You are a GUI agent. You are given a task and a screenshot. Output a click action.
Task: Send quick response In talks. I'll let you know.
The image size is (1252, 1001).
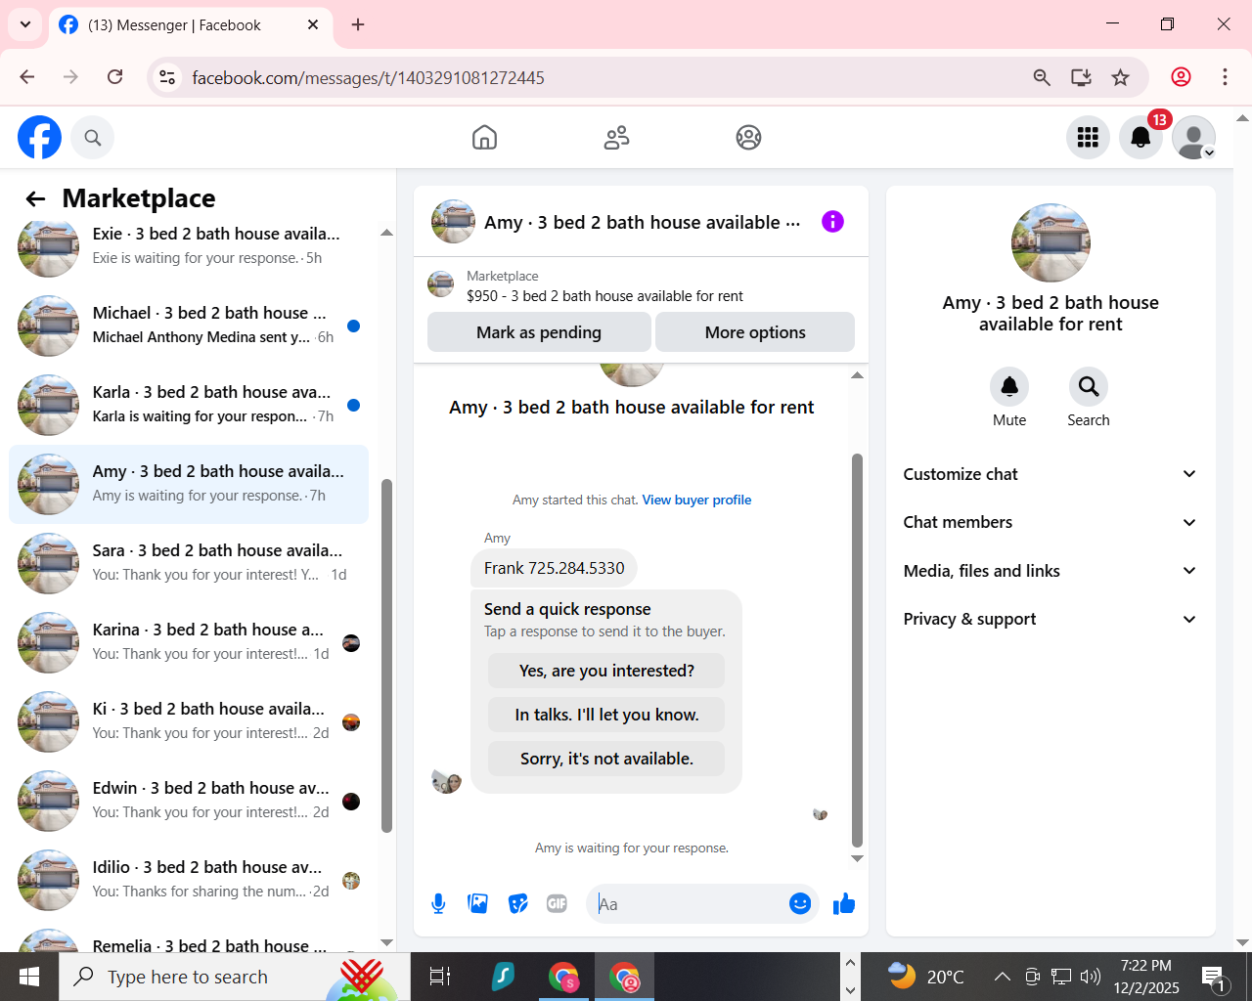coord(606,715)
